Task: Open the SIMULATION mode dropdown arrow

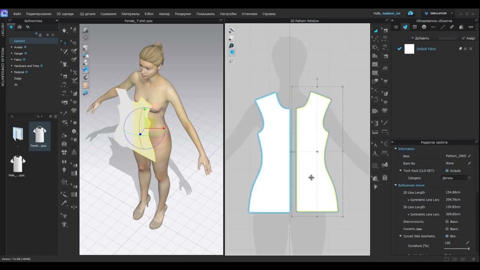Action: click(451, 13)
